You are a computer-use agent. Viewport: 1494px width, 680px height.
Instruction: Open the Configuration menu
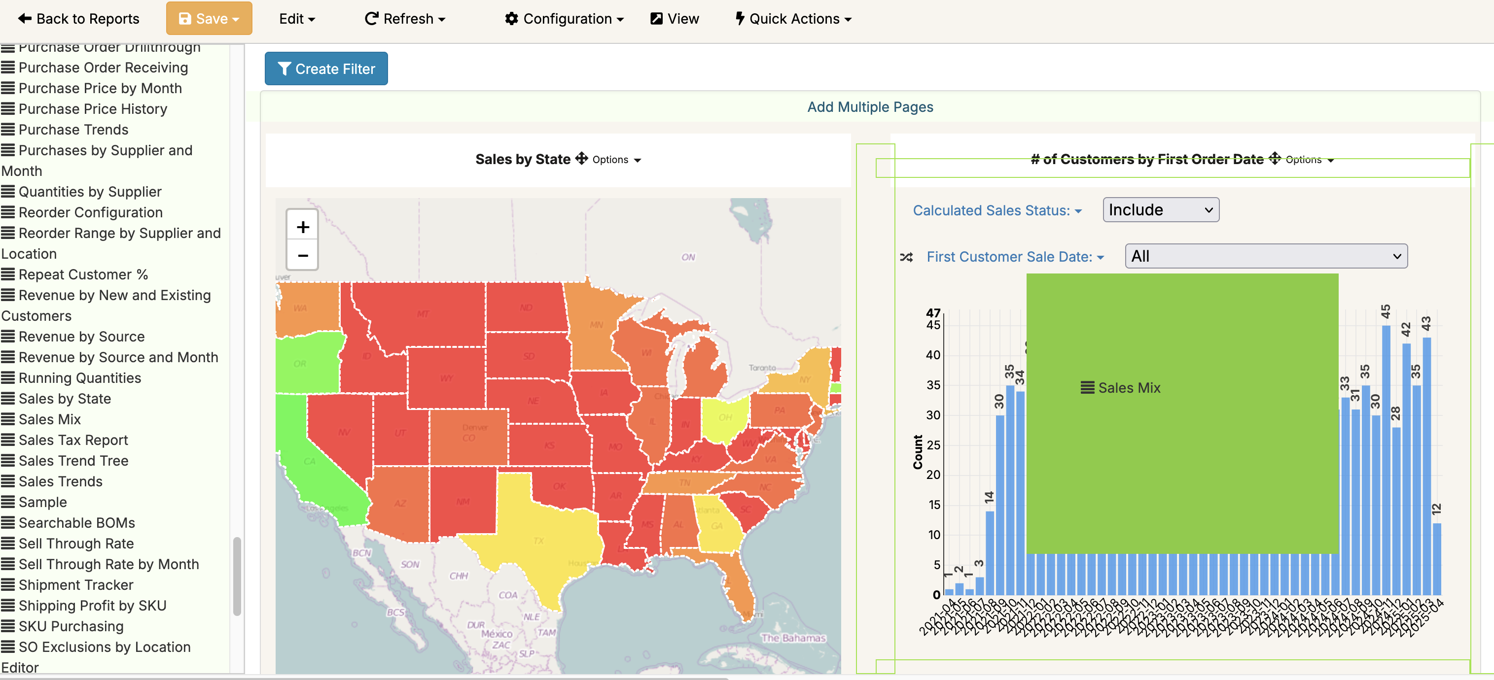[563, 18]
